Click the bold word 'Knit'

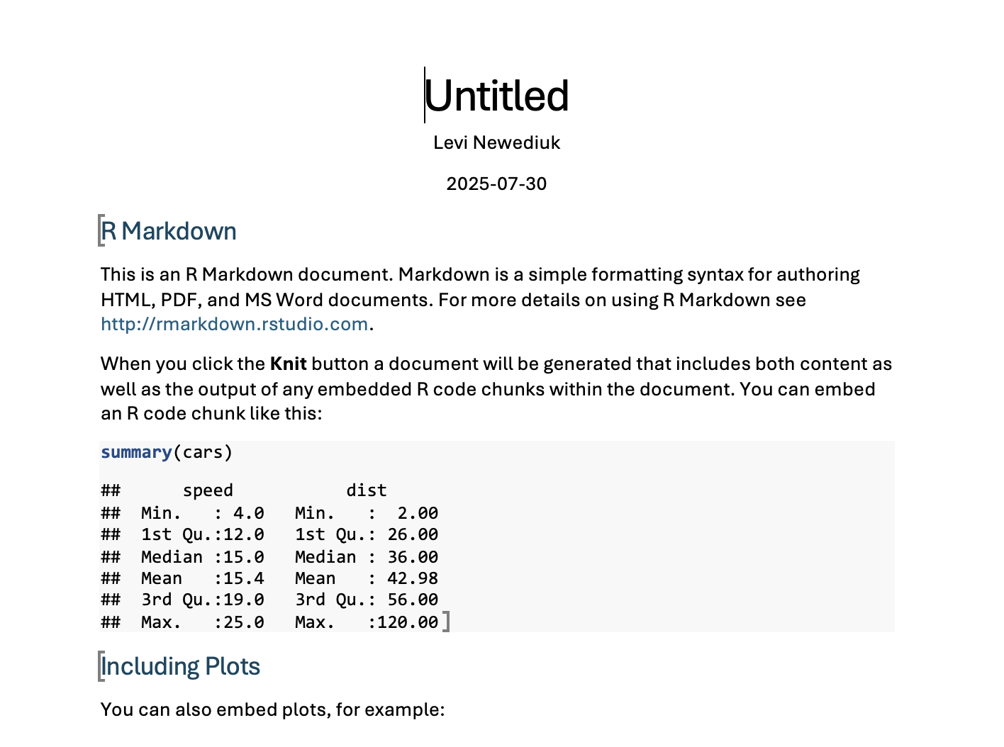point(288,364)
